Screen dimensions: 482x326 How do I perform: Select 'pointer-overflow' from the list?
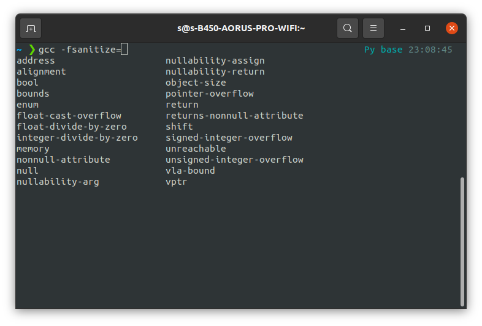point(209,94)
